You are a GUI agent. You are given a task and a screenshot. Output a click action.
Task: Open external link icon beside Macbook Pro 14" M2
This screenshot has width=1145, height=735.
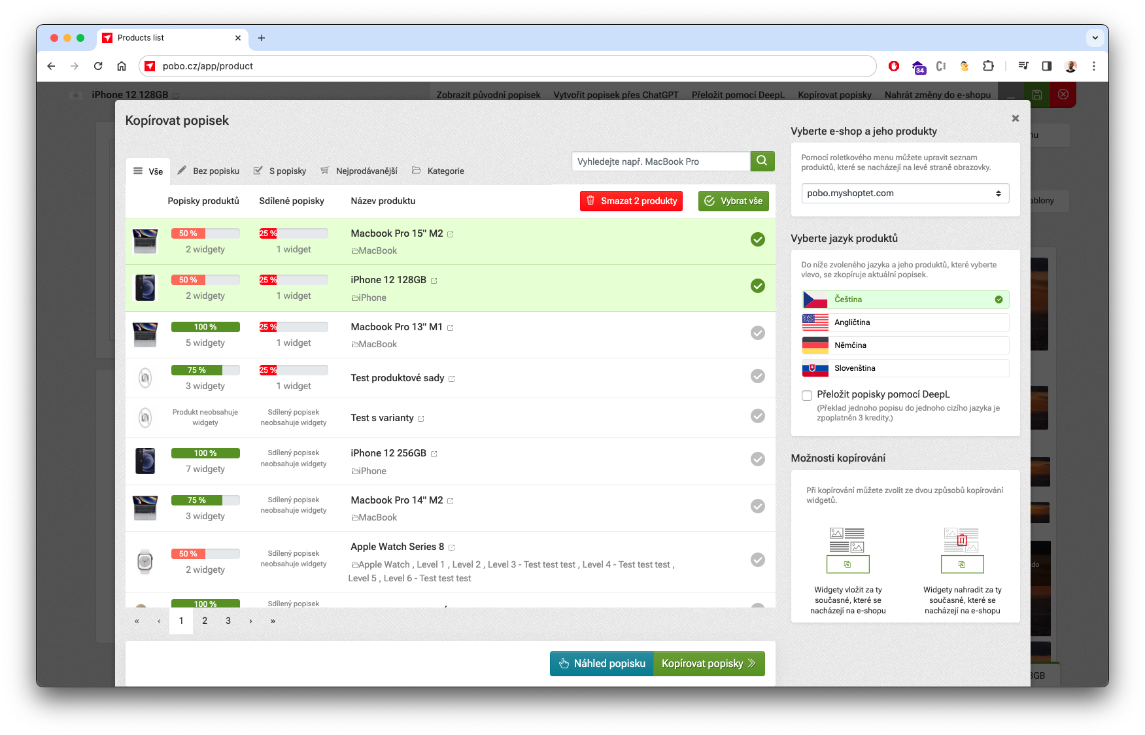coord(451,501)
